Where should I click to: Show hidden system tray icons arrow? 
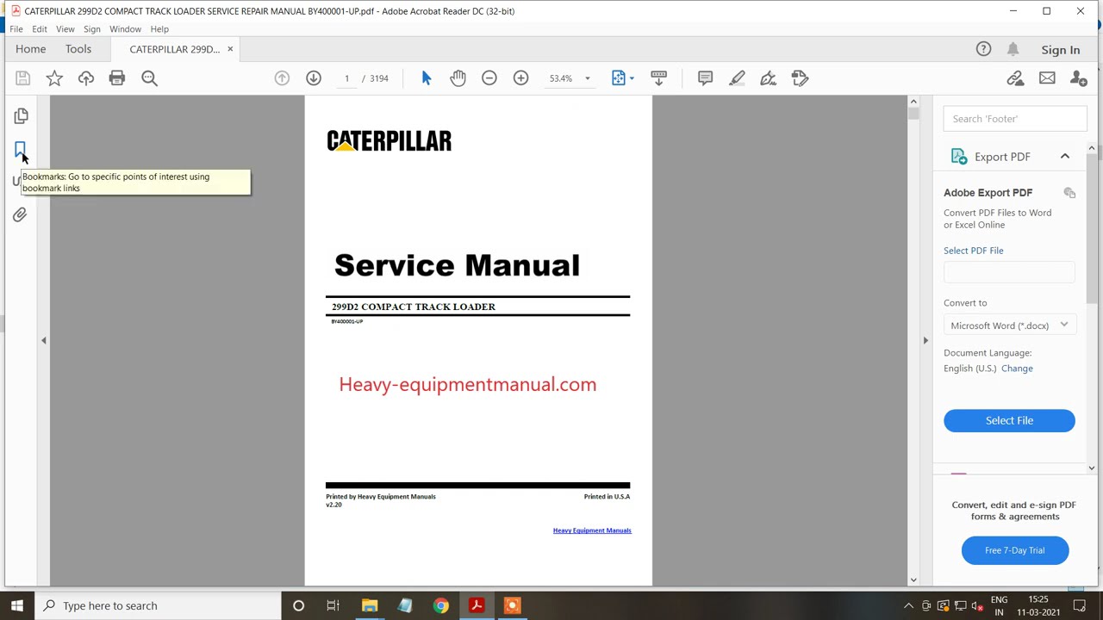pyautogui.click(x=908, y=605)
